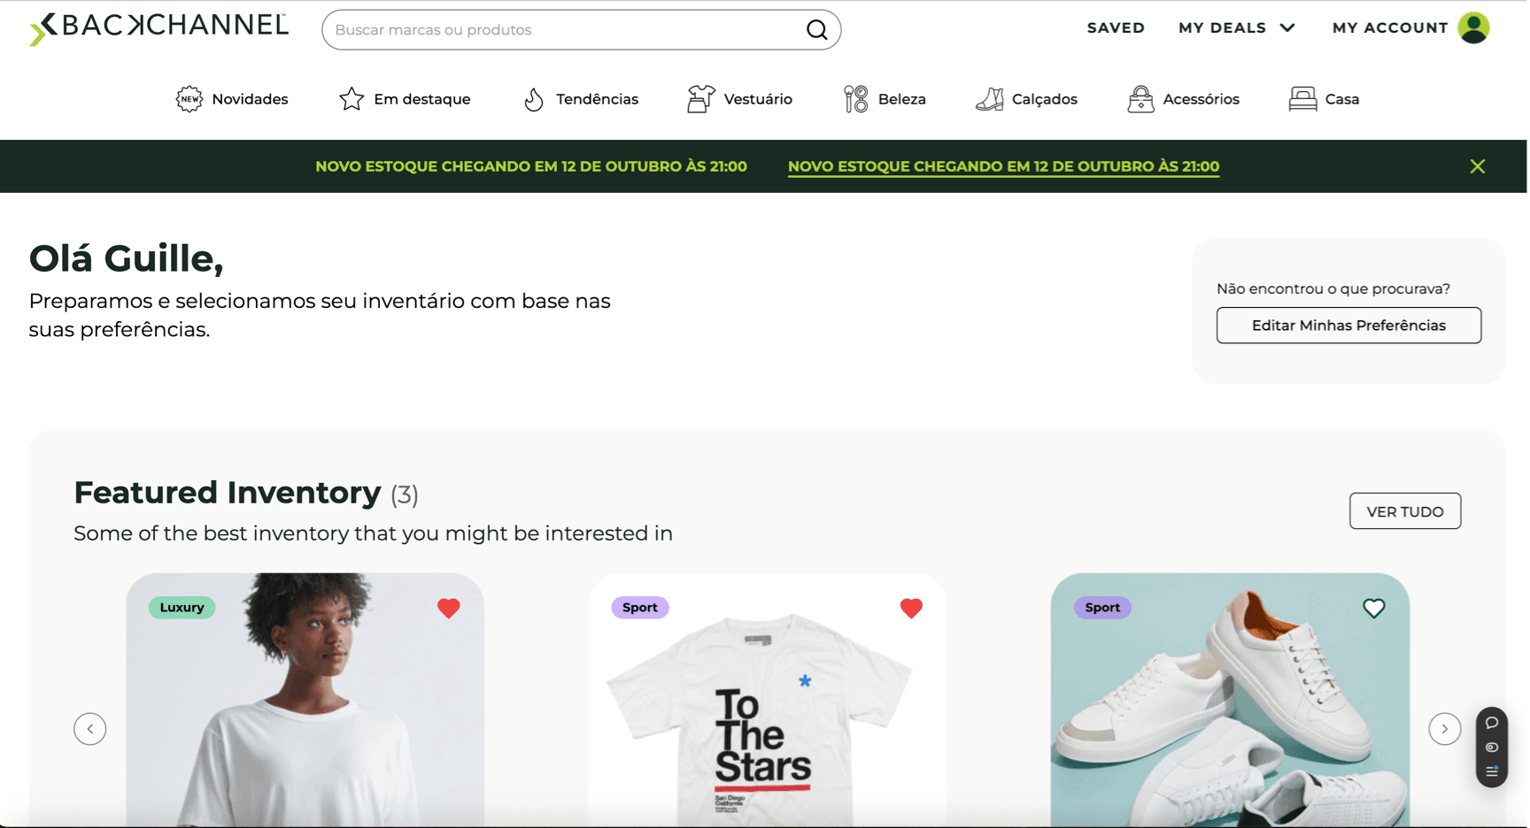The image size is (1530, 828).
Task: Click the Backchannel logo
Action: pyautogui.click(x=159, y=28)
